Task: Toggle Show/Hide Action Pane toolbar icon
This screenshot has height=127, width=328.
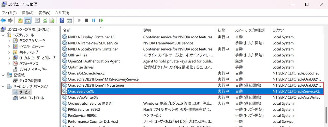Action: pyautogui.click(x=69, y=20)
